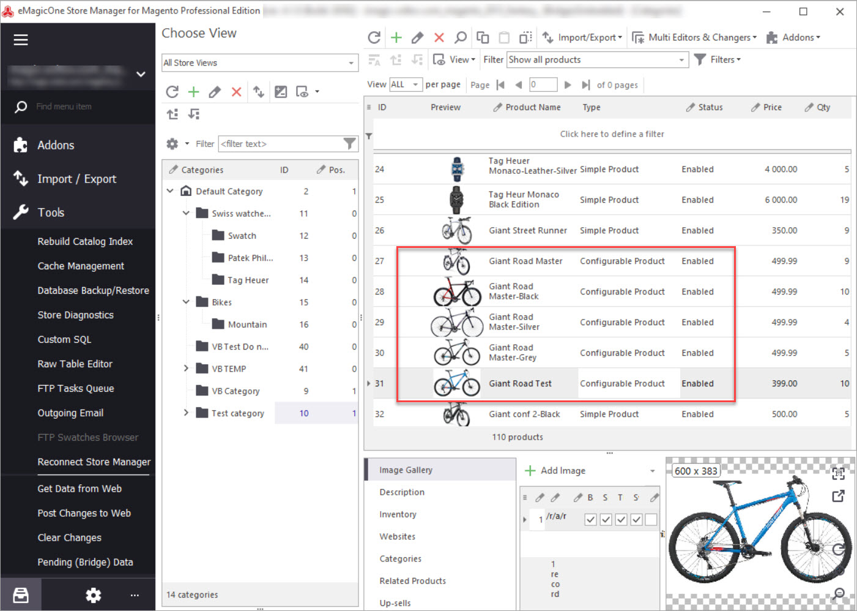
Task: Fit image to actual size
Action: tap(839, 473)
